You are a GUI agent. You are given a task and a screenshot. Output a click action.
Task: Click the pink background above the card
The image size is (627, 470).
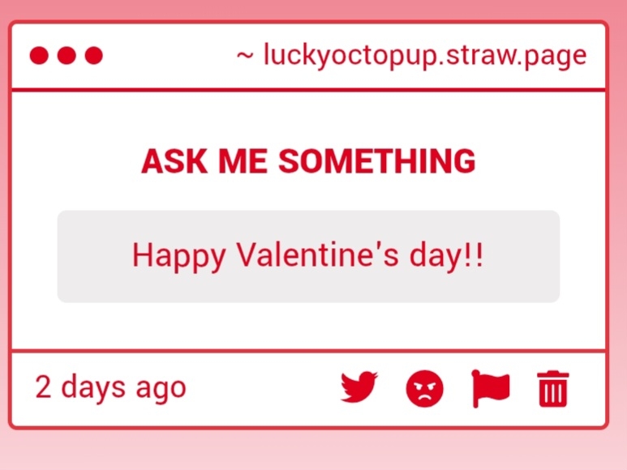[313, 10]
